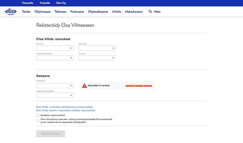Open the Elisa Viihde-sovelluksen palvelukuvaus link
The width and height of the screenshot is (243, 143).
[x=64, y=107]
